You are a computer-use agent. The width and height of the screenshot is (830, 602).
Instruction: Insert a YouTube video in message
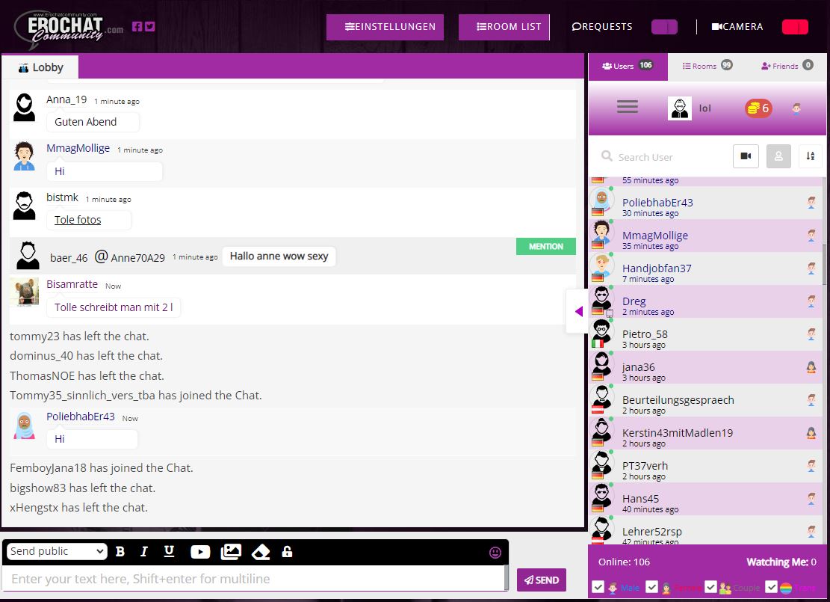click(x=200, y=552)
